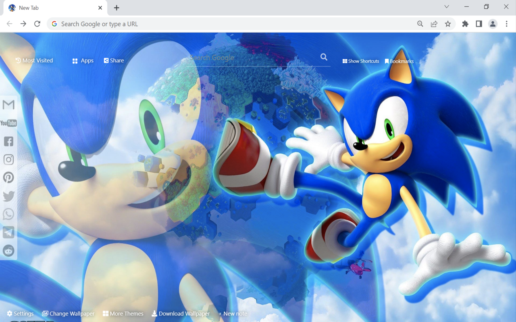The image size is (516, 322).
Task: Click Change Wallpaper
Action: [68, 314]
